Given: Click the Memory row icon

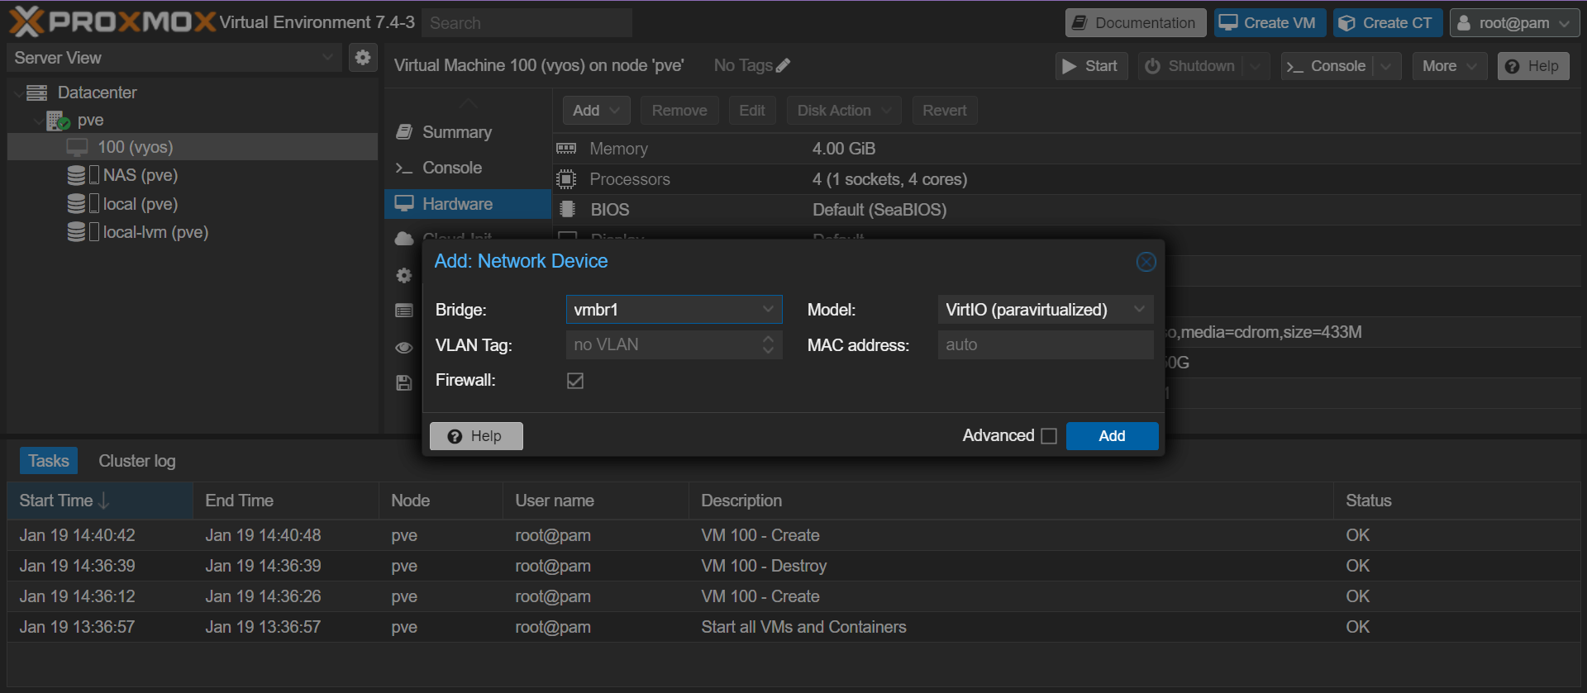Looking at the screenshot, I should [566, 149].
